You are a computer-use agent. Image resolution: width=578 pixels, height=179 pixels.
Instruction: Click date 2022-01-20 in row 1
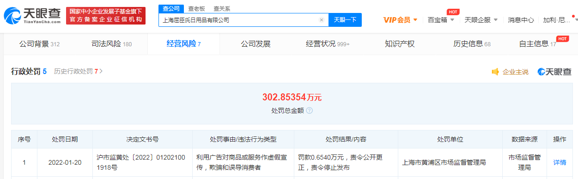[x=65, y=162]
